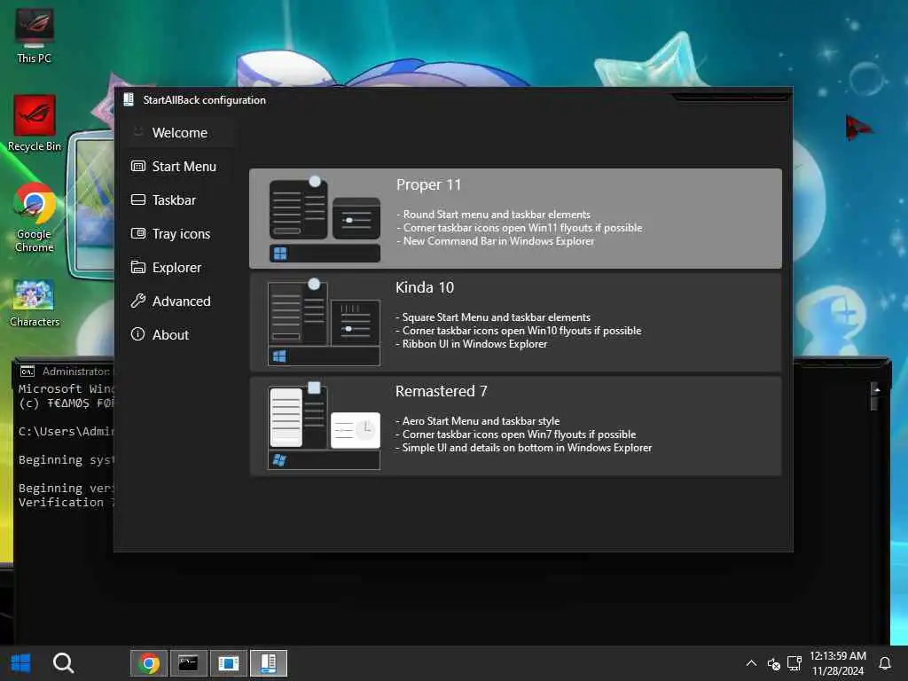Viewport: 908px width, 681px height.
Task: Switch to Command Prompt taskbar button
Action: pos(188,663)
